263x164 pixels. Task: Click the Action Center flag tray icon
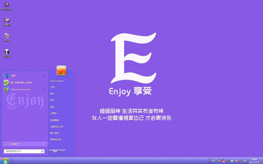point(237,161)
